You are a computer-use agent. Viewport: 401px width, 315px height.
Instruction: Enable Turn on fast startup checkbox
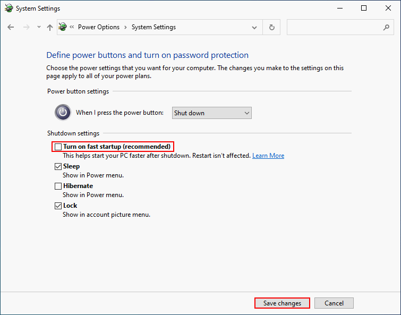point(58,147)
